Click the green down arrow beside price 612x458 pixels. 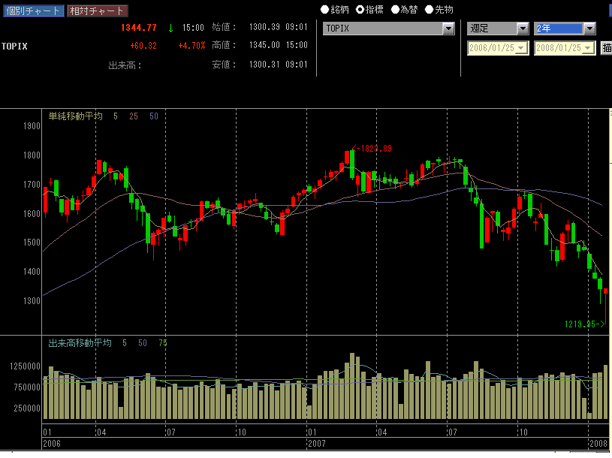click(170, 28)
